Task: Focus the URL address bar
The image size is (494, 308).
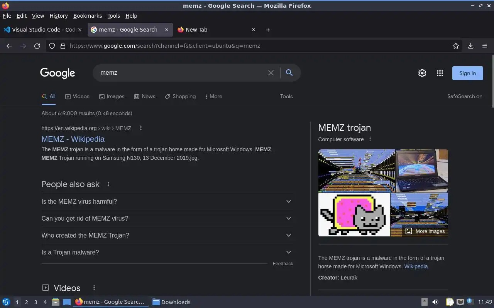Action: (255, 46)
